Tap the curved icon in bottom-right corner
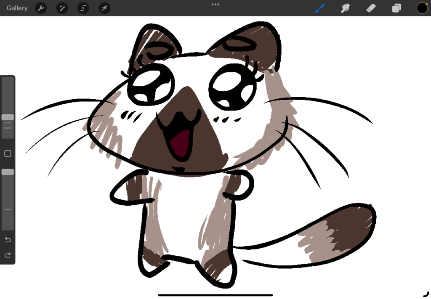 click(426, 294)
